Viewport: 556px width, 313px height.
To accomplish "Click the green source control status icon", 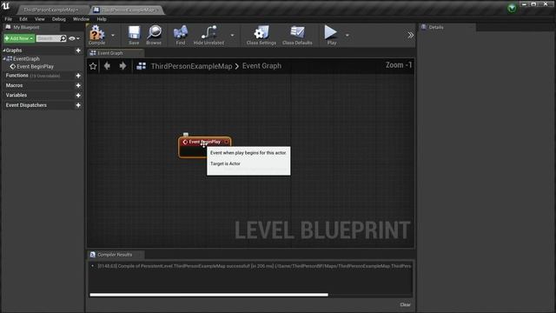I will (x=512, y=8).
